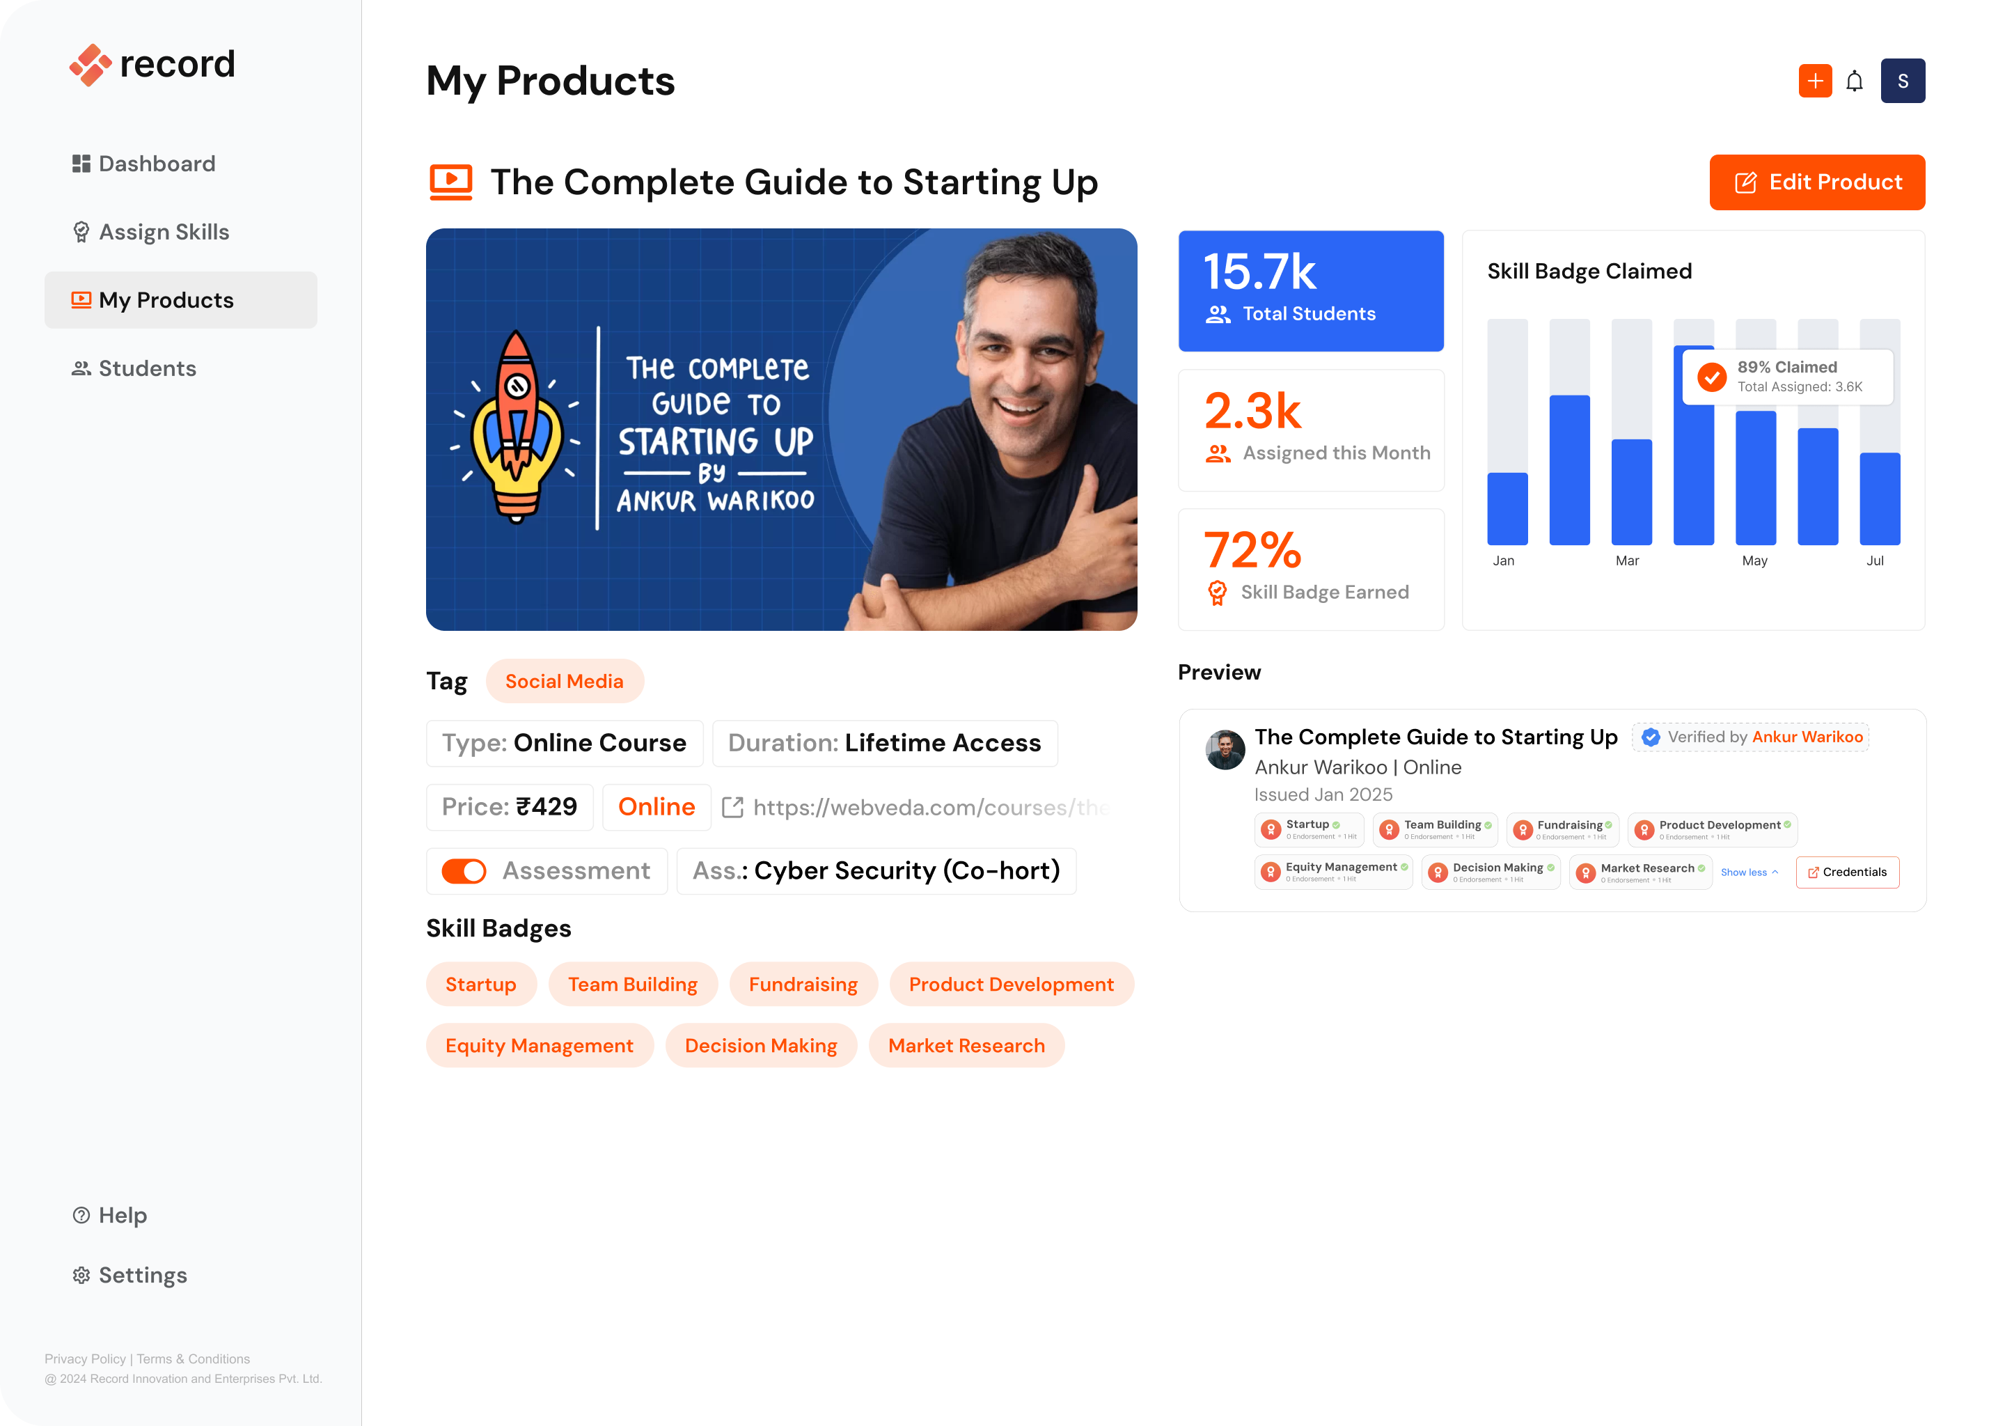Toggle the Assessment switch off
The height and width of the screenshot is (1426, 2005).
click(x=464, y=871)
